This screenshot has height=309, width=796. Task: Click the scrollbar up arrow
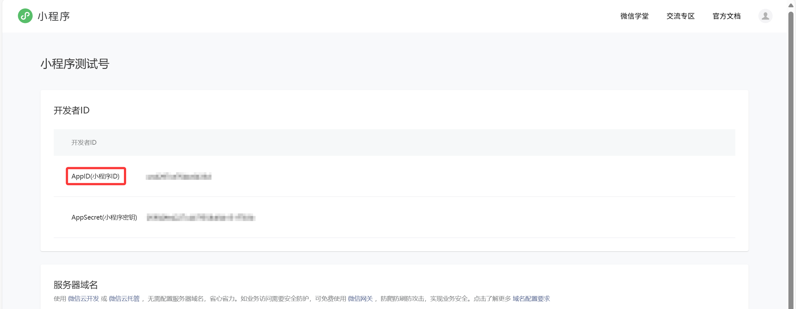point(791,5)
